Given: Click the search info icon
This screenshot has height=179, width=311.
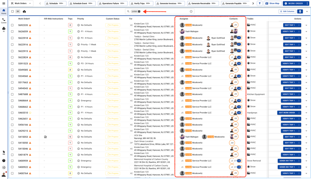Looking at the screenshot, I should click(x=191, y=12).
